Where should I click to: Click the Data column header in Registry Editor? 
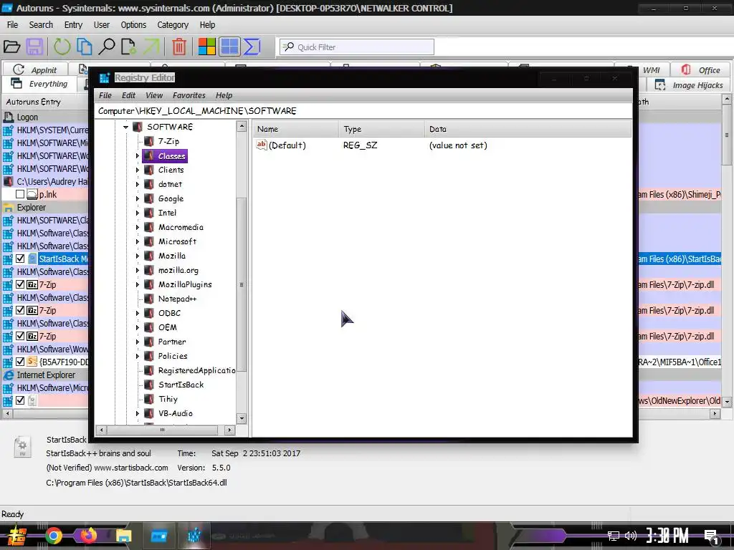[x=528, y=129]
